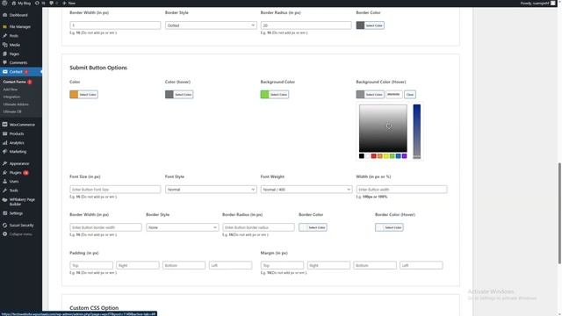Select the Add New submenu item

point(10,90)
